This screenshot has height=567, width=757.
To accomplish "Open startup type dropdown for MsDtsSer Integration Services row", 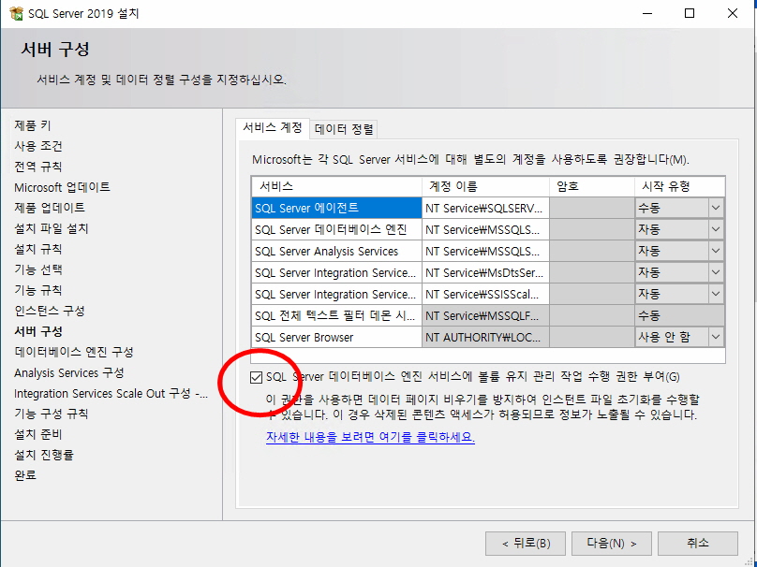I will [716, 272].
